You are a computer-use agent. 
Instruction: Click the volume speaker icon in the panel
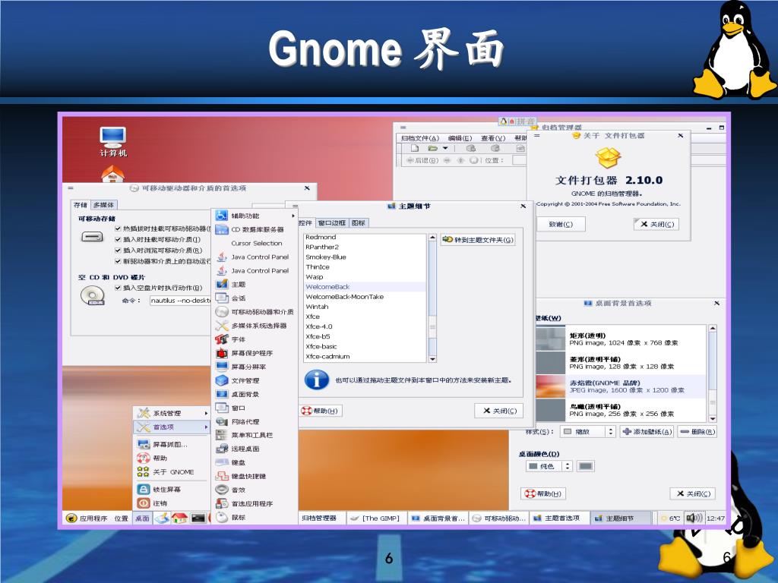click(x=694, y=518)
